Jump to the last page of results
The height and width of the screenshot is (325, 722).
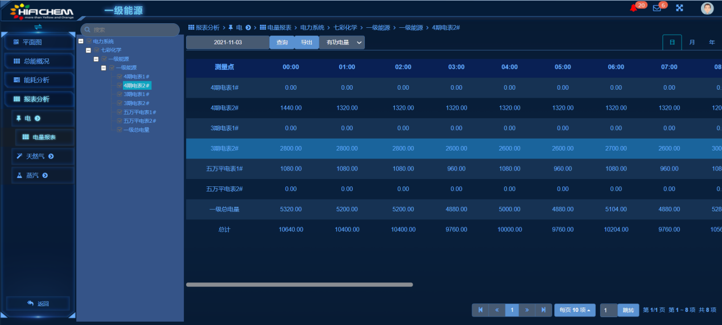click(543, 310)
